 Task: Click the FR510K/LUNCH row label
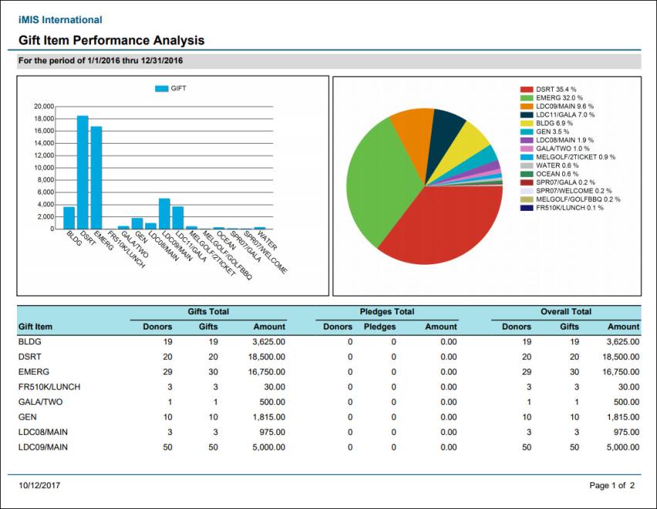(49, 387)
